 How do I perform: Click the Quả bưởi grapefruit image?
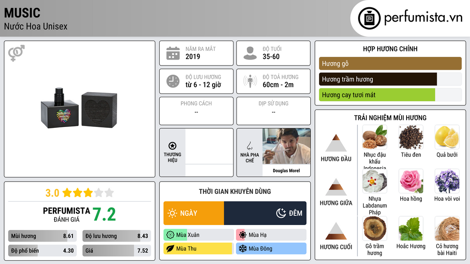[x=447, y=137]
